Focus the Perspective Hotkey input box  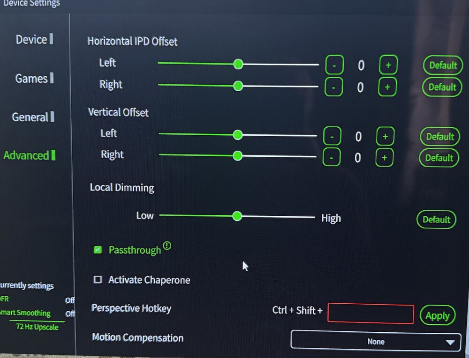[371, 313]
